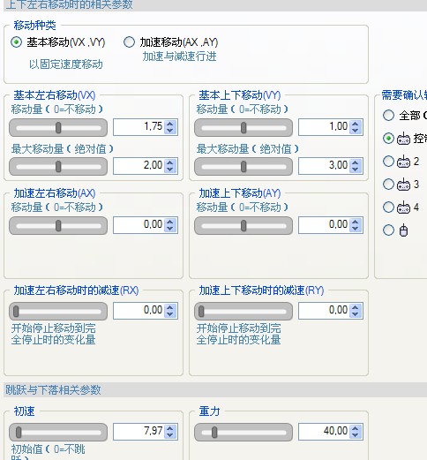Increase RY 减速 with the up arrow
Image resolution: width=427 pixels, height=460 pixels.
[x=356, y=307]
